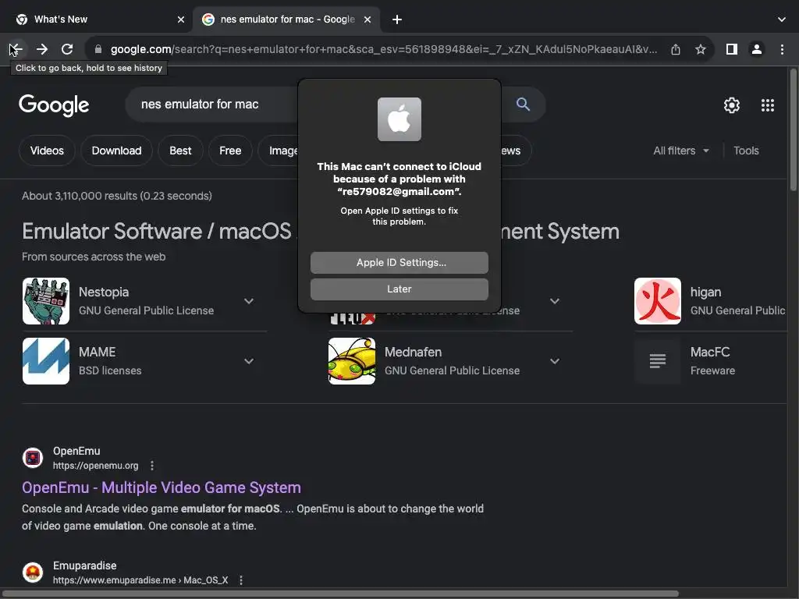799x599 pixels.
Task: Click the Apple logo in dialog
Action: coord(399,119)
